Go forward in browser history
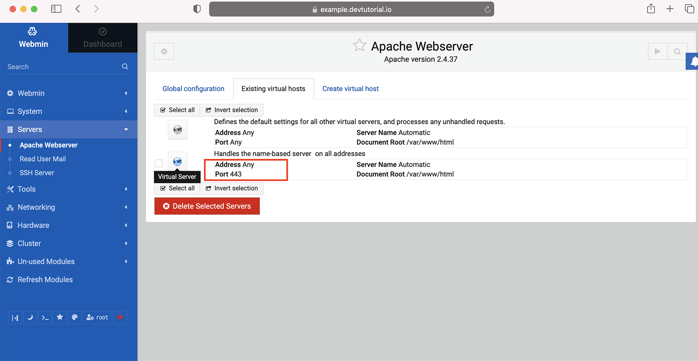 click(96, 9)
